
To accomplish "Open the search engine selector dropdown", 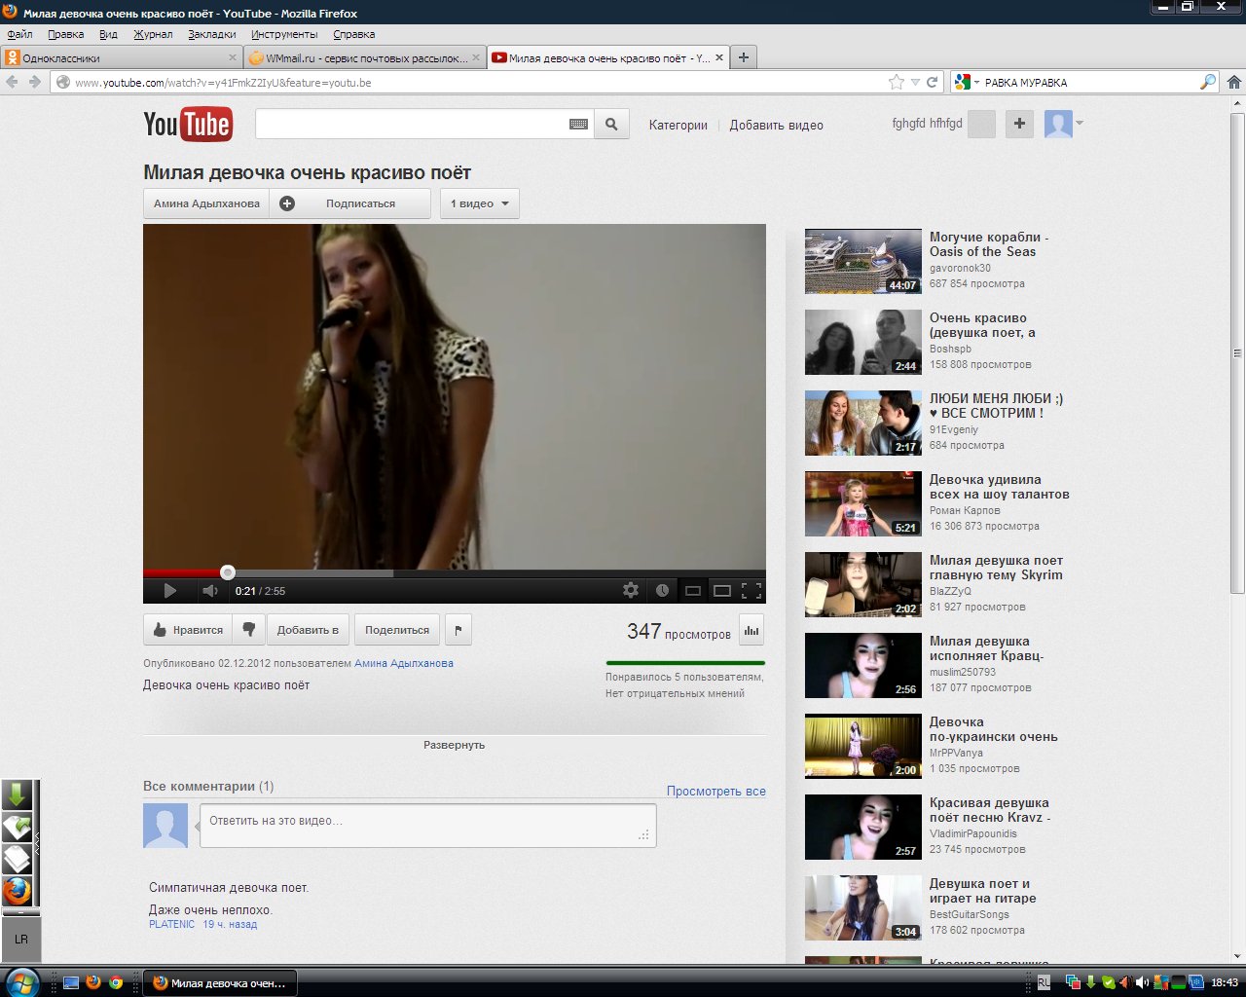I will coord(968,82).
